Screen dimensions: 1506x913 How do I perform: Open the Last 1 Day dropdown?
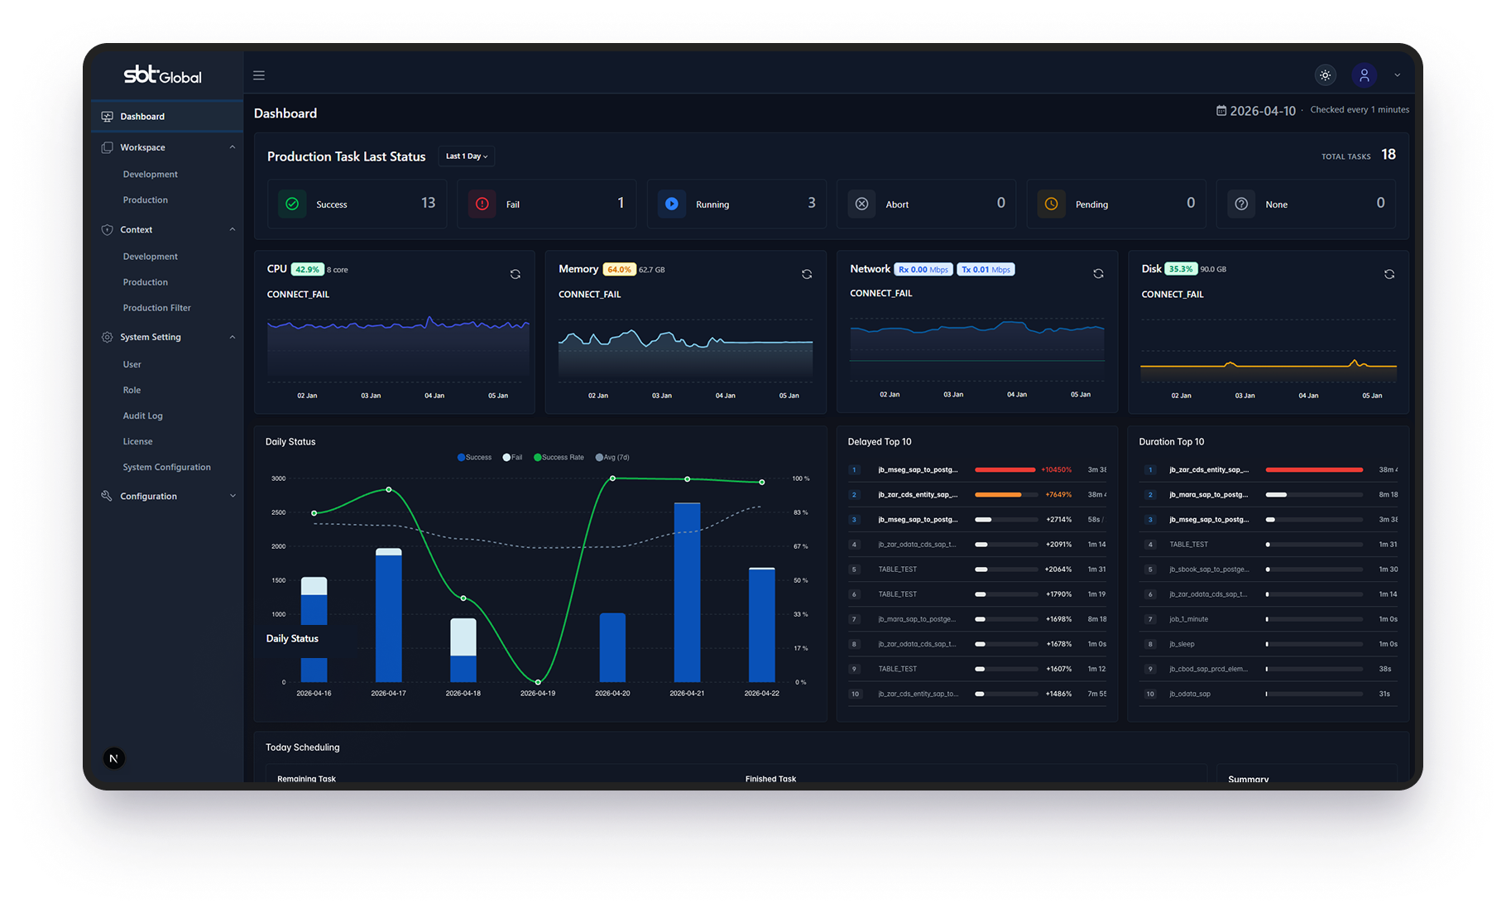467,156
